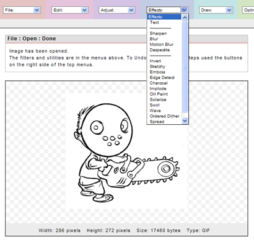The image size is (254, 241).
Task: Choose the Ordered Dither effect
Action: coord(164,116)
